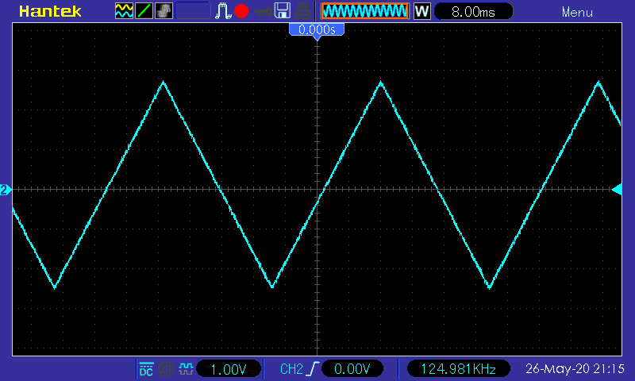Open the 1.00V vertical scale setting

pyautogui.click(x=229, y=369)
